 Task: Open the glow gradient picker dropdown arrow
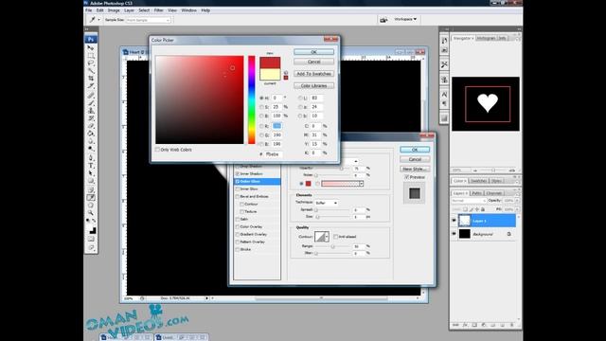point(362,184)
